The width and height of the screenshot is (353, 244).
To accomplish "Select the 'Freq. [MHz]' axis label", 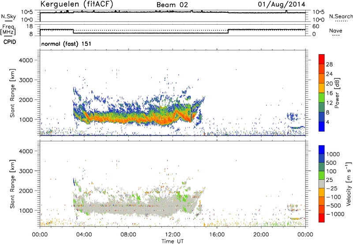I will pos(8,30).
